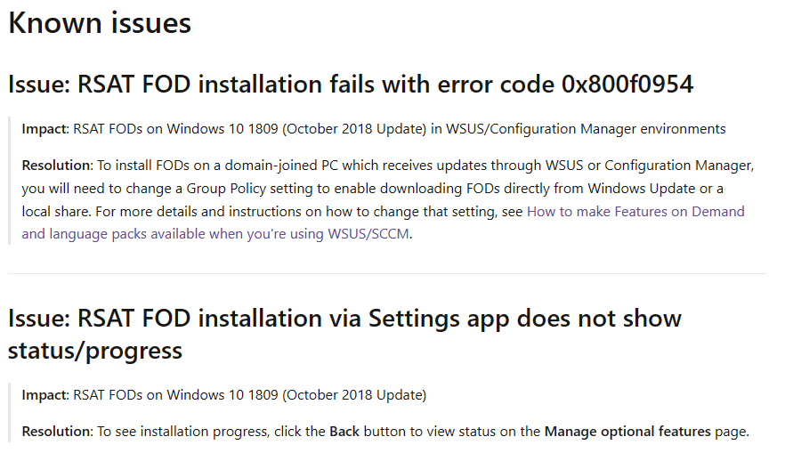Click the heading about error code 0x800f0954

point(351,84)
